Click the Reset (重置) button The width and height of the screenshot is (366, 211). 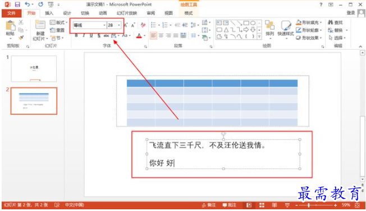[x=57, y=30]
